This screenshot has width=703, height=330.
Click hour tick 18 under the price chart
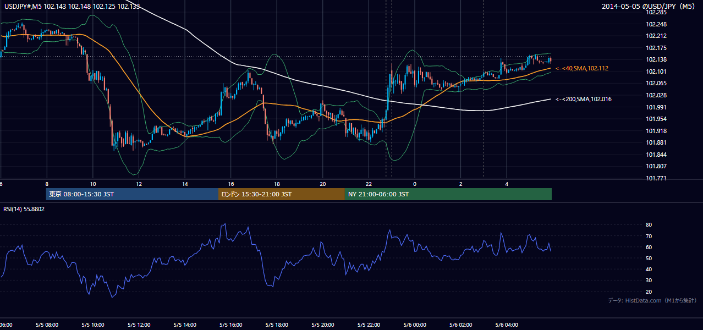tap(277, 184)
